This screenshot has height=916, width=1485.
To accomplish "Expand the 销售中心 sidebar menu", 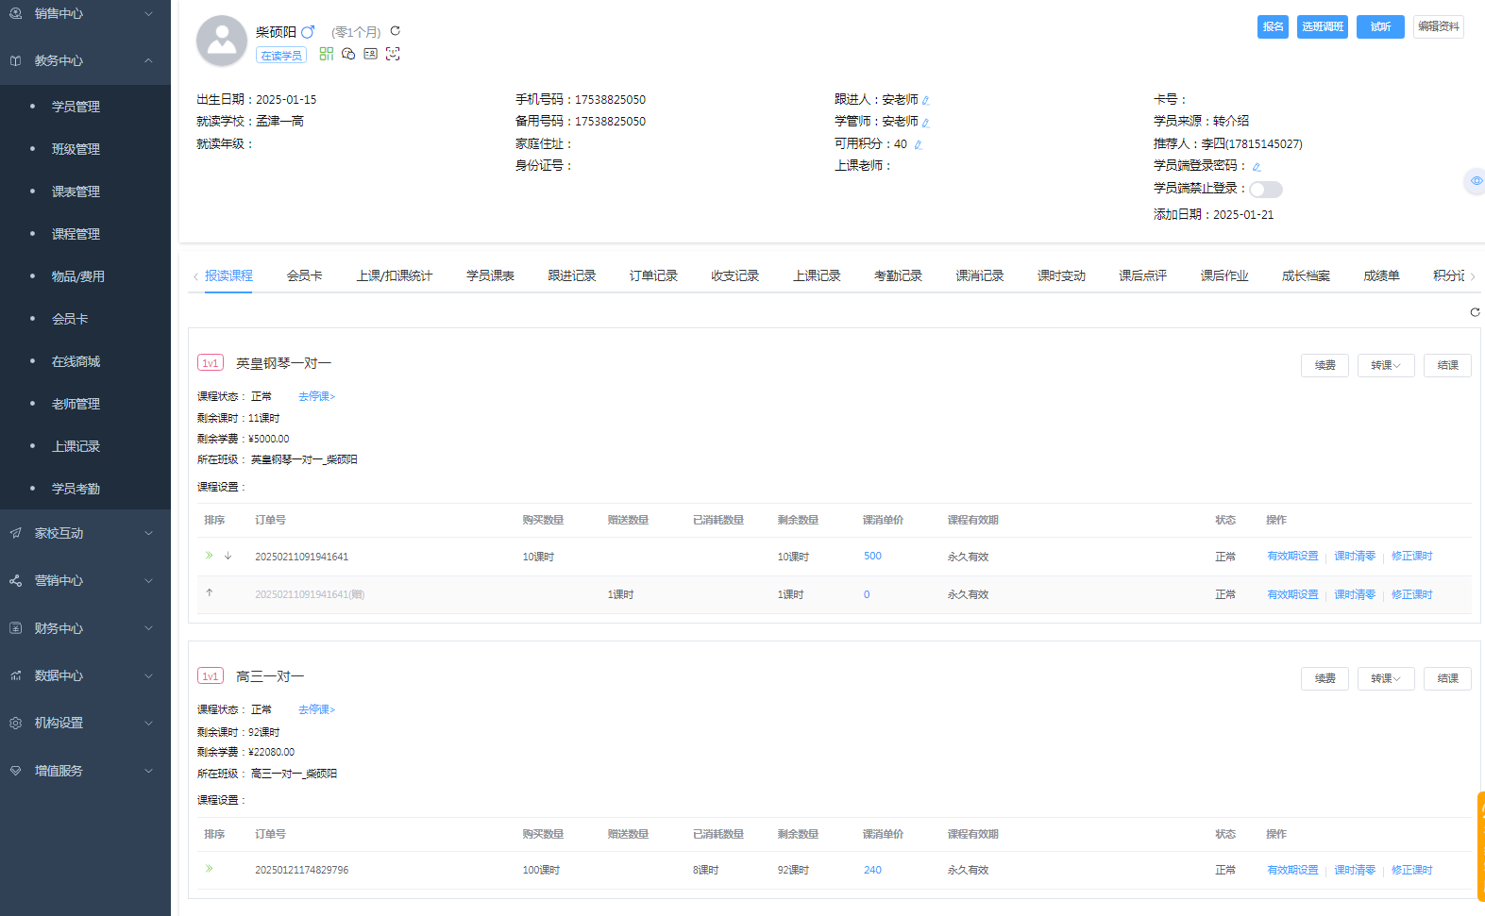I will pyautogui.click(x=85, y=13).
